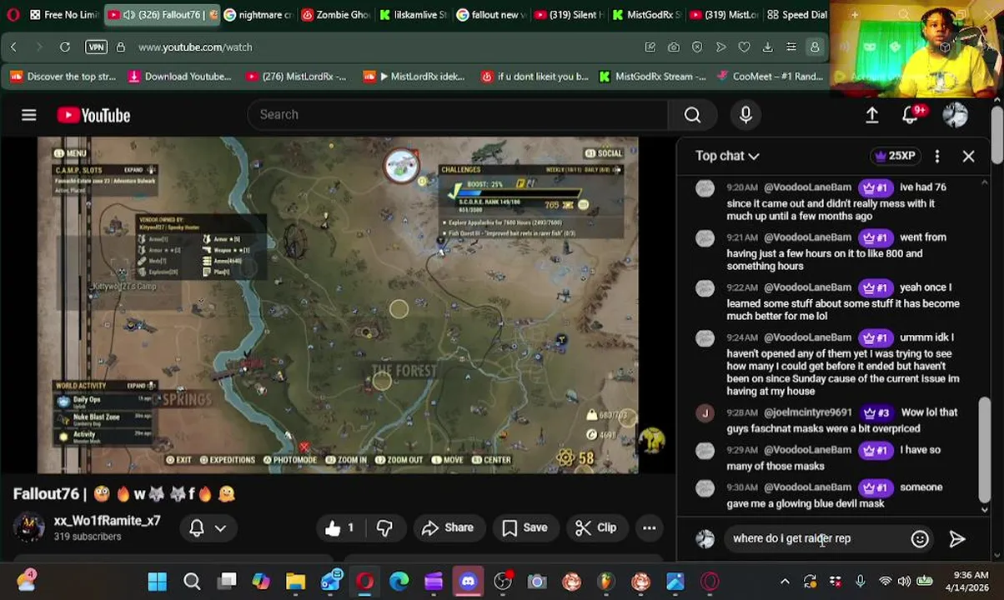
Task: Switch to nightmare Google search tab
Action: pyautogui.click(x=259, y=15)
